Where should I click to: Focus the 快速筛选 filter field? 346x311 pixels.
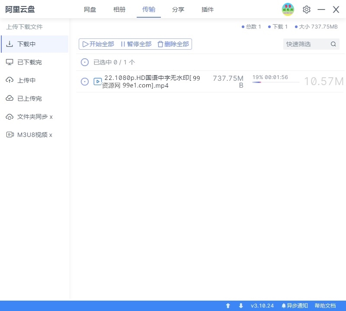tap(311, 44)
